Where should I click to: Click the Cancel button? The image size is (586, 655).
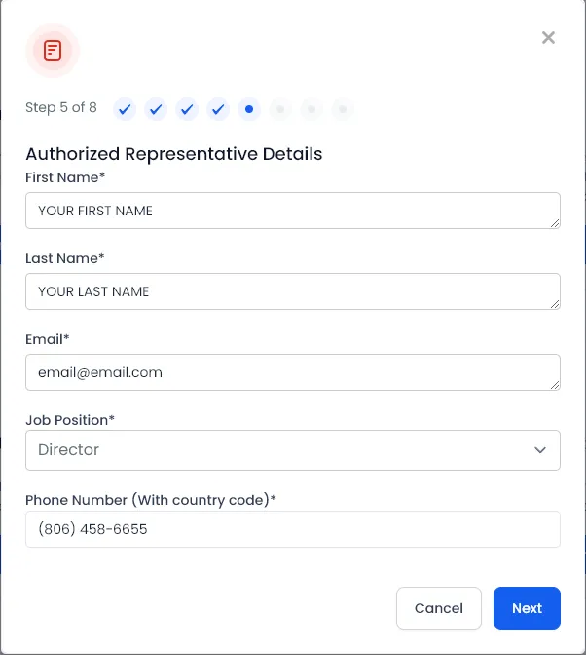coord(439,608)
